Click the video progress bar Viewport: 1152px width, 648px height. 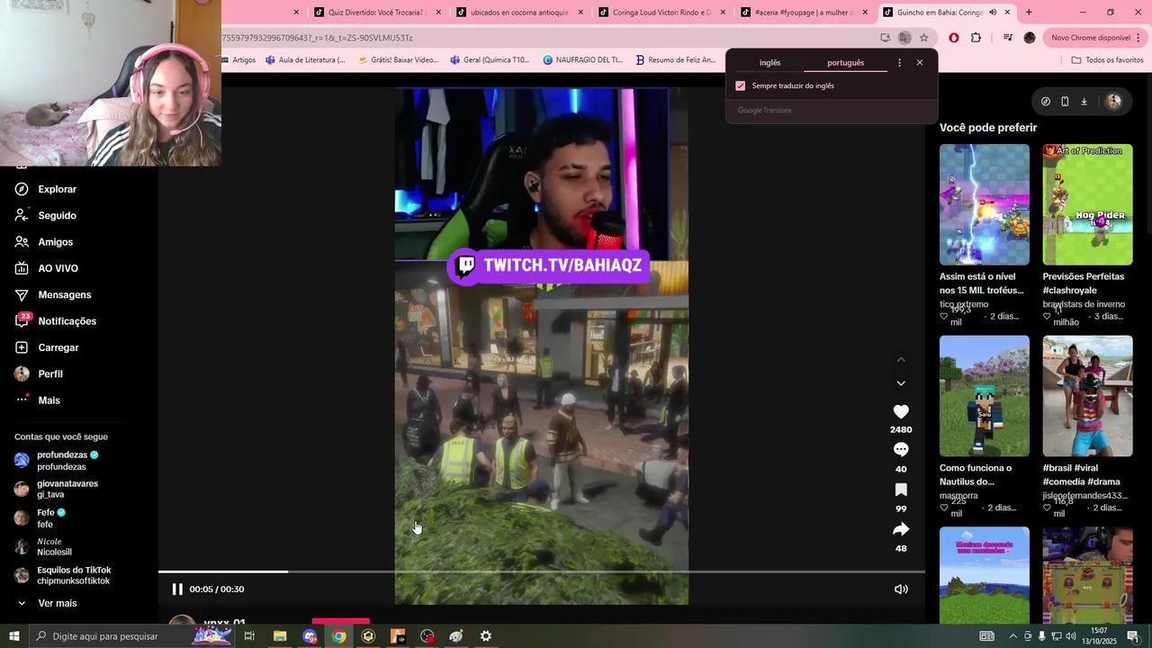coord(542,571)
